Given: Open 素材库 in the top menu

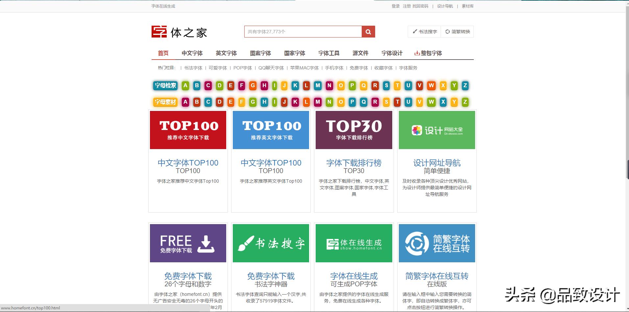Looking at the screenshot, I should click(467, 6).
